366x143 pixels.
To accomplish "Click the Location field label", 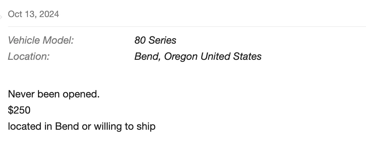I will click(29, 56).
